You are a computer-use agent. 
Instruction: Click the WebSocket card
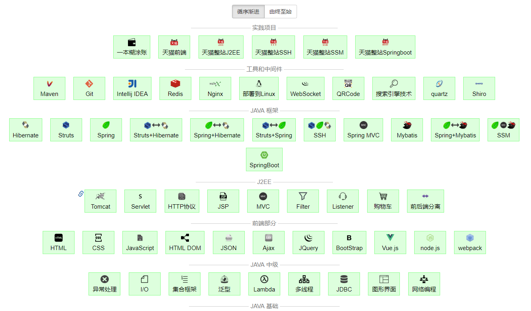(305, 88)
